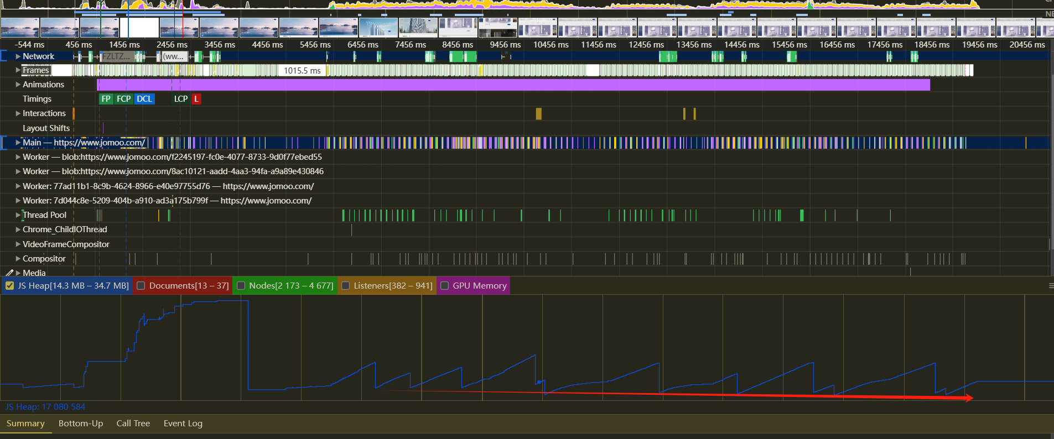Click the 12456 ms ruler label
This screenshot has width=1054, height=439.
tap(646, 45)
